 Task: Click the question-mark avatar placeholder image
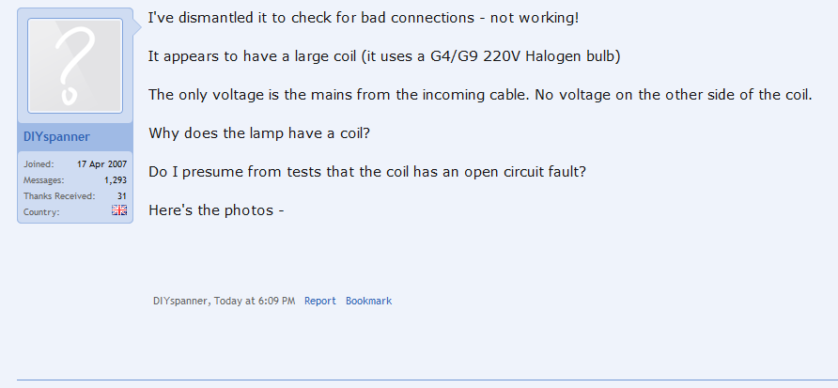(x=75, y=66)
